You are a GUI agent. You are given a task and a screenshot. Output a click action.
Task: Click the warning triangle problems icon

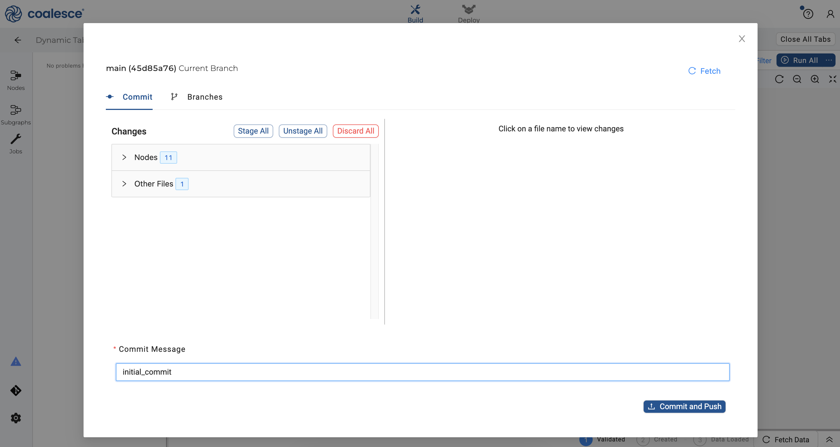point(16,362)
